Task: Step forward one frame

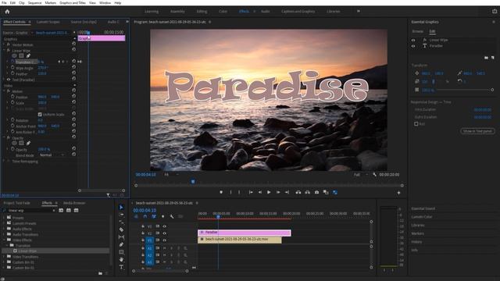Action: click(x=278, y=192)
